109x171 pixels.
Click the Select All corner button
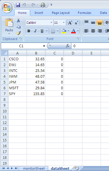(5, 53)
